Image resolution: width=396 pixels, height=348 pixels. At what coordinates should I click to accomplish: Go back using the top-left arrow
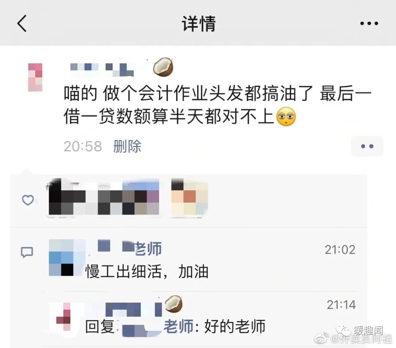point(22,23)
